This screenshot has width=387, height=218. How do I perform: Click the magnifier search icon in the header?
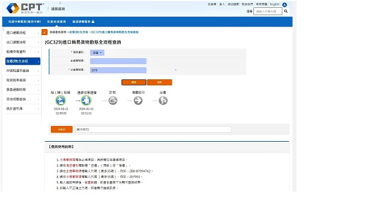[286, 12]
